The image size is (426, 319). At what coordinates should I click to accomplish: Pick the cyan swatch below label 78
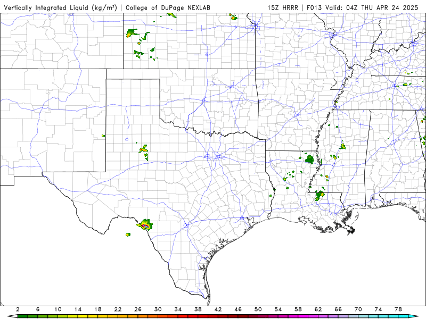(x=403, y=316)
